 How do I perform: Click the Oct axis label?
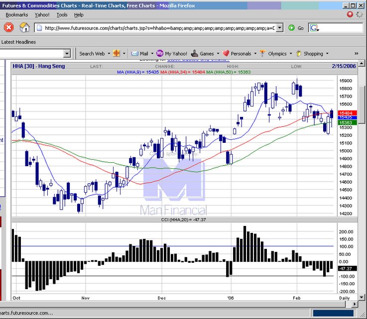tap(16, 298)
